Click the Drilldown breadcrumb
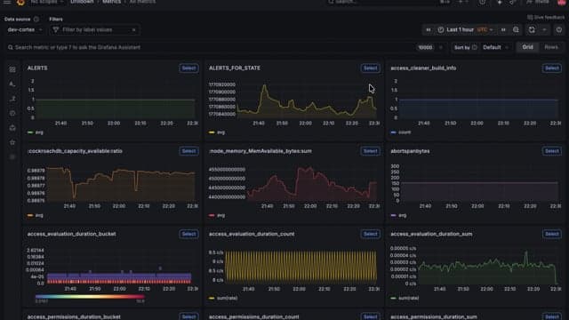The image size is (569, 320). coord(82,2)
